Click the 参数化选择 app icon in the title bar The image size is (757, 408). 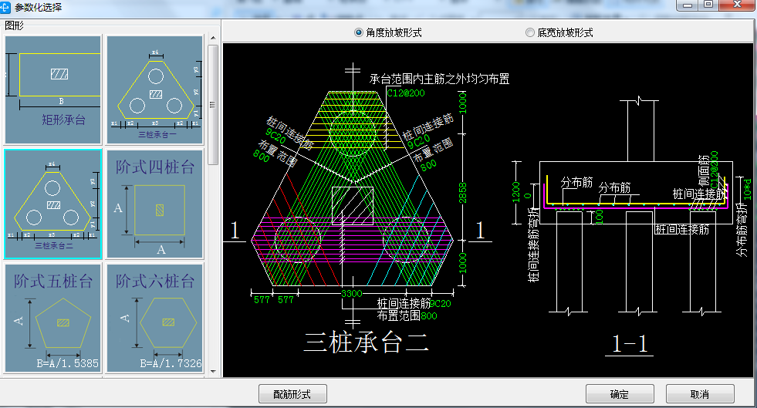pyautogui.click(x=5, y=7)
